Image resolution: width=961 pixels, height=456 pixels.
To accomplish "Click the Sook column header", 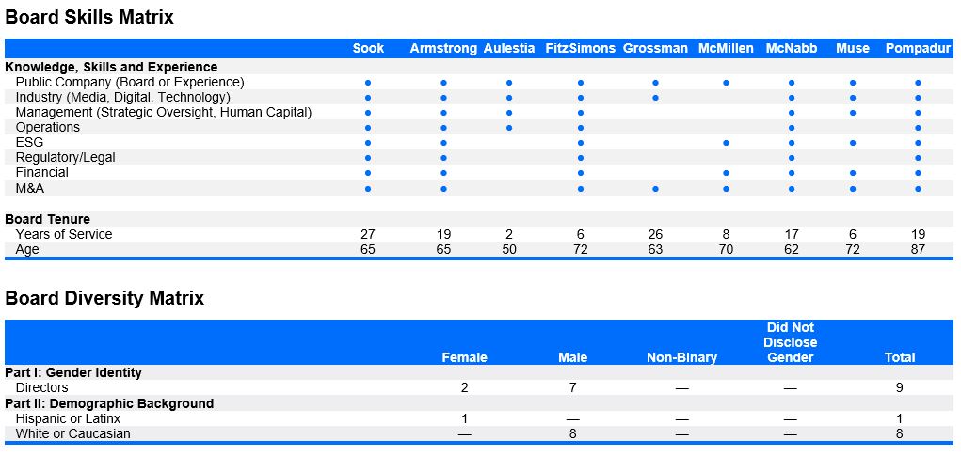I will pos(368,49).
